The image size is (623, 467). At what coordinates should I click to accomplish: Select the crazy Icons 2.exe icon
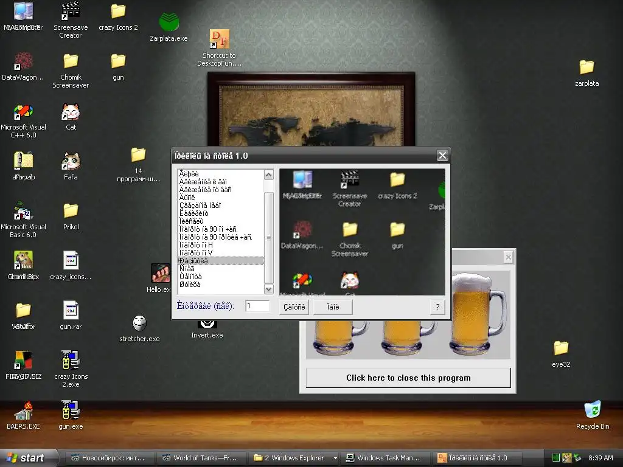coord(71,369)
